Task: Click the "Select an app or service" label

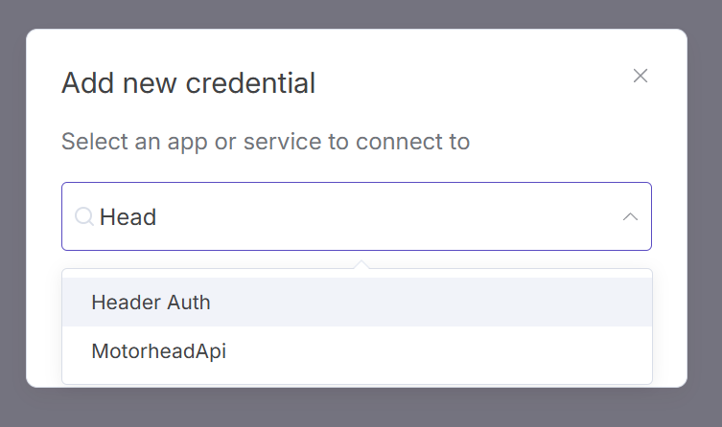Action: pos(265,143)
